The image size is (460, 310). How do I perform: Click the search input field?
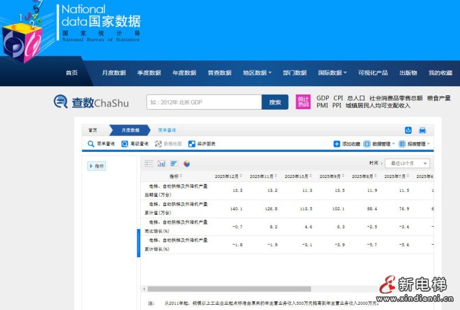[x=204, y=102]
